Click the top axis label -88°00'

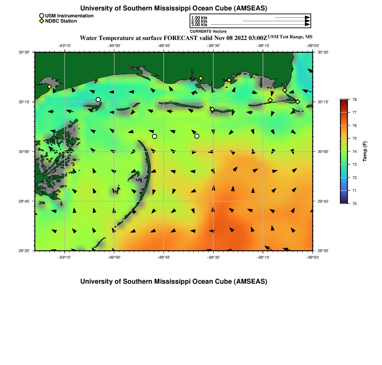pyautogui.click(x=313, y=46)
